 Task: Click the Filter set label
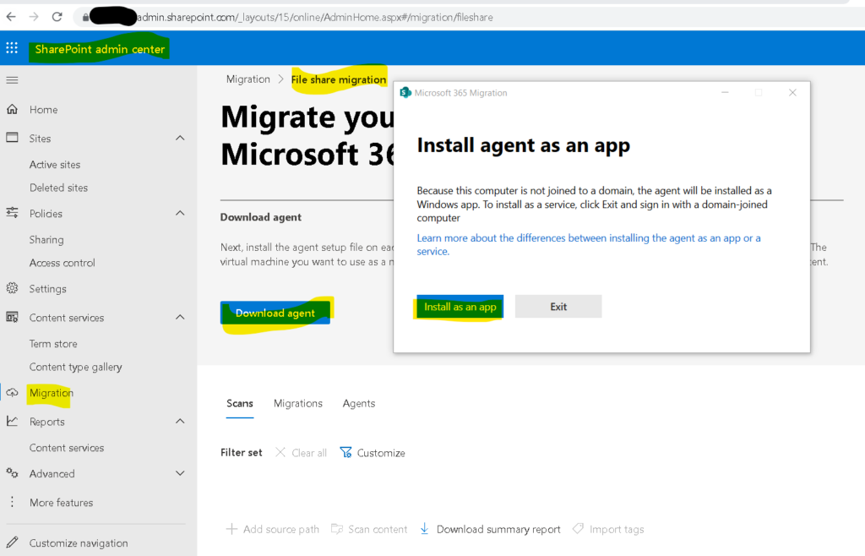[241, 452]
